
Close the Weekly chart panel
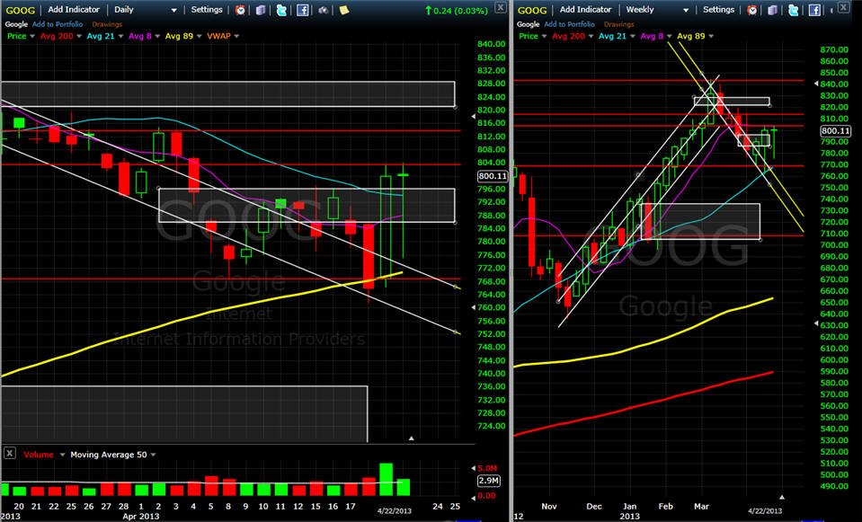pos(844,7)
